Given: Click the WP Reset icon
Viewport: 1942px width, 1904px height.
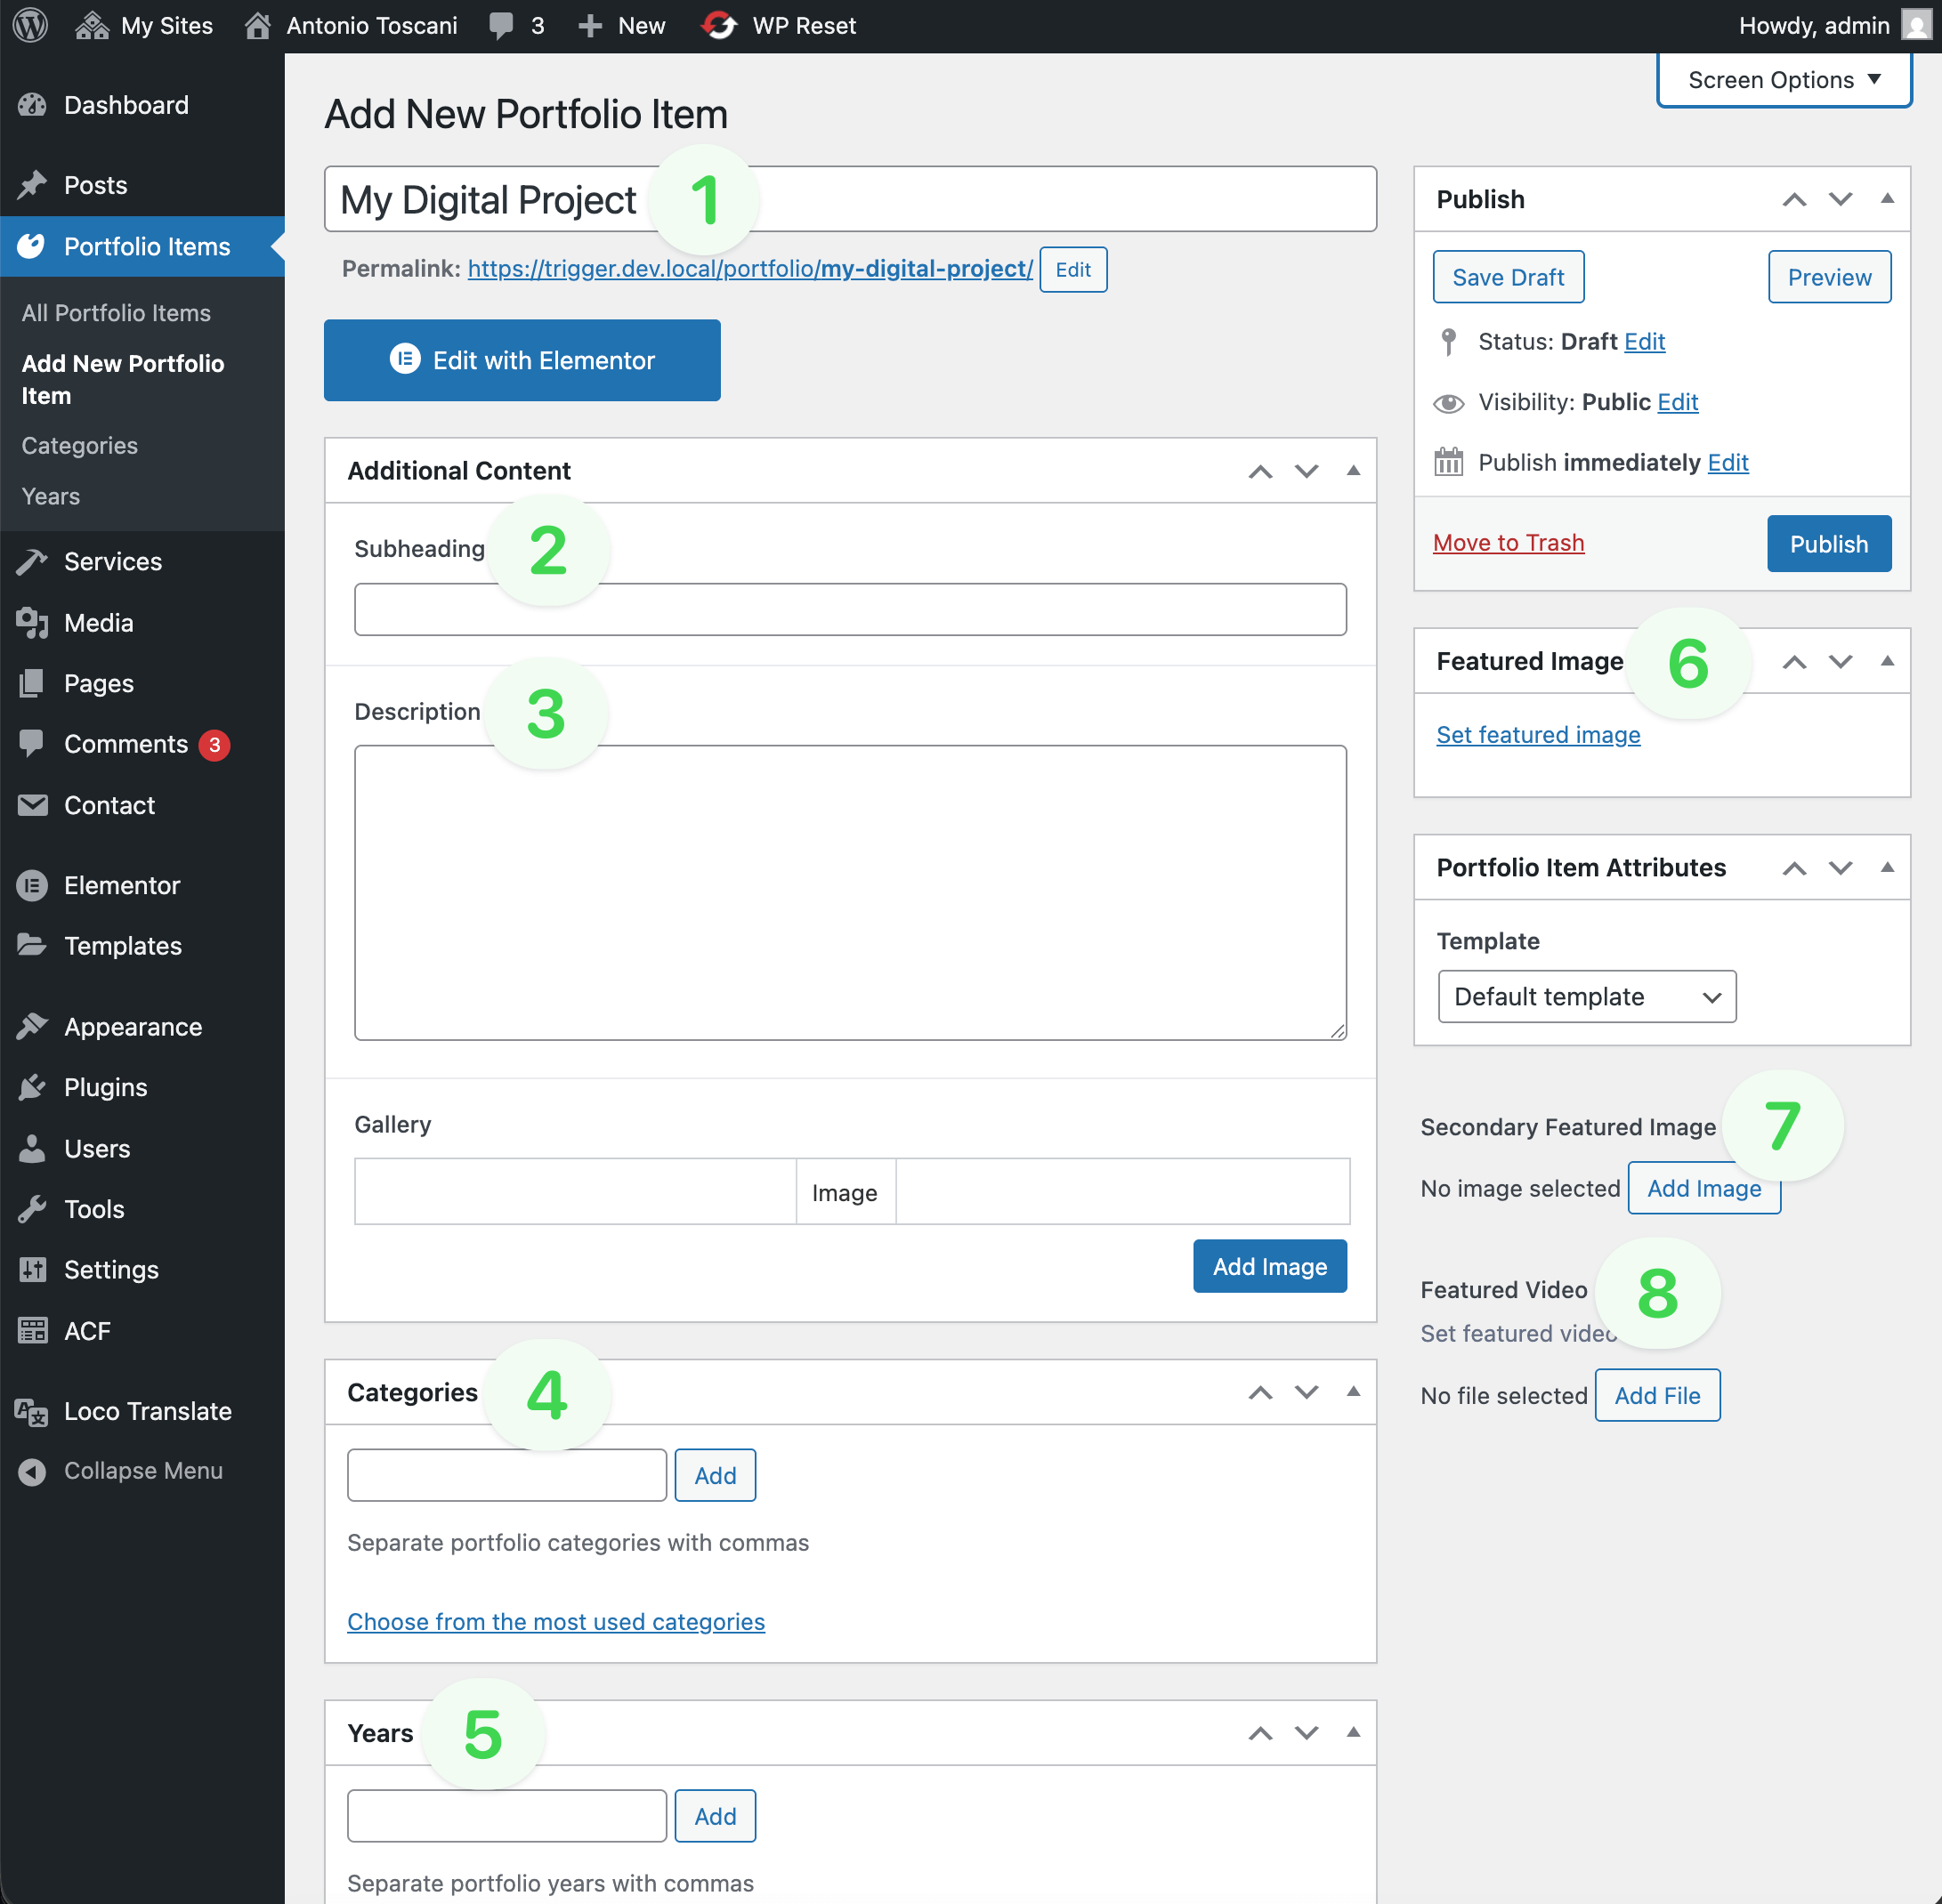Looking at the screenshot, I should click(x=718, y=25).
